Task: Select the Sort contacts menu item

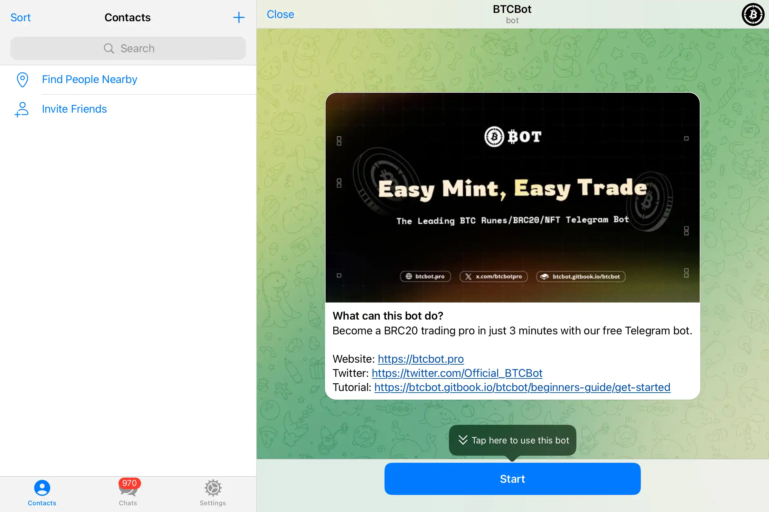Action: [21, 17]
